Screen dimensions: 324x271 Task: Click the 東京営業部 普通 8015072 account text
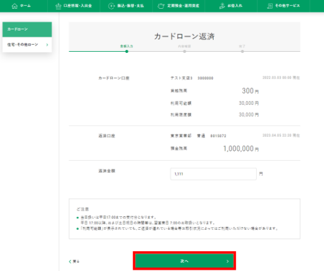(x=198, y=136)
